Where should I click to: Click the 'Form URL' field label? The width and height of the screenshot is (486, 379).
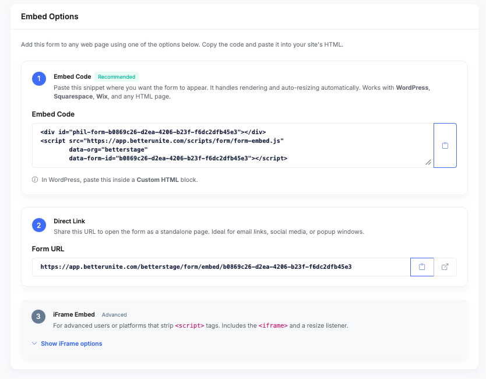pos(48,249)
